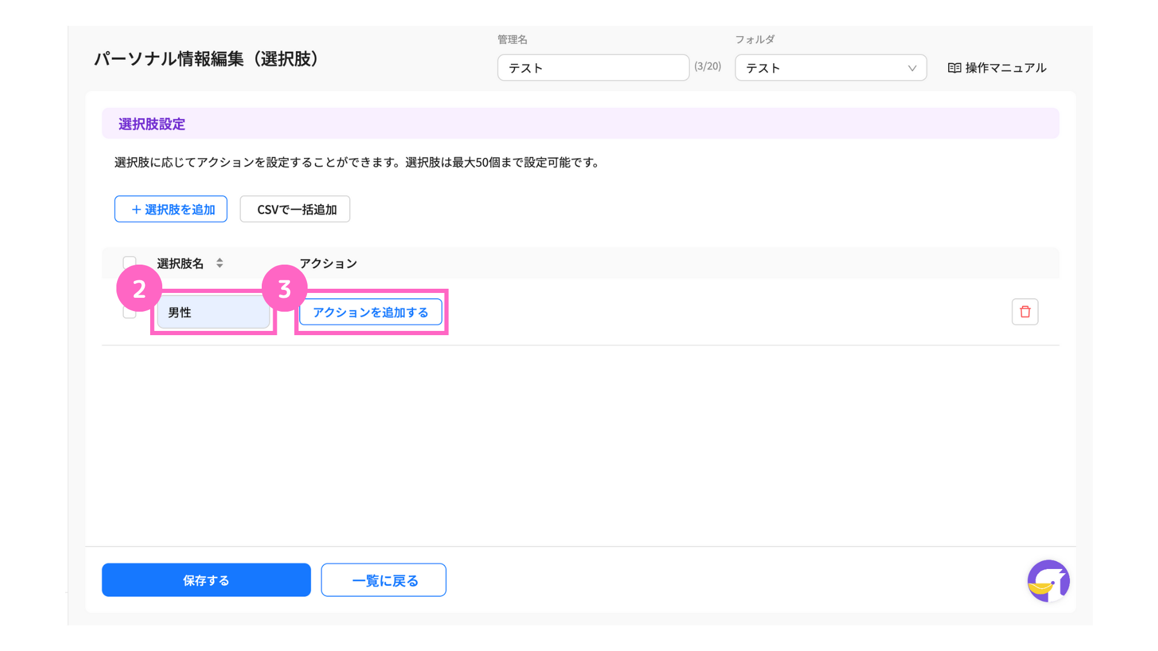Image resolution: width=1158 pixels, height=651 pixels.
Task: Click the 選択肢名 column header
Action: tap(180, 263)
